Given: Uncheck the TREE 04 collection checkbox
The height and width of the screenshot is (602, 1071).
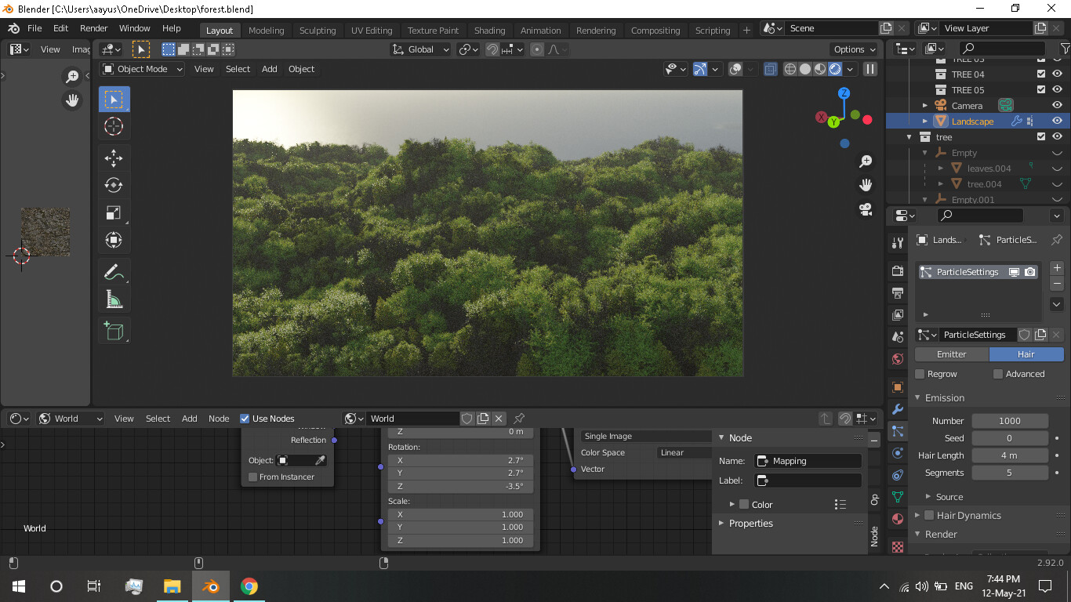Looking at the screenshot, I should [1041, 74].
